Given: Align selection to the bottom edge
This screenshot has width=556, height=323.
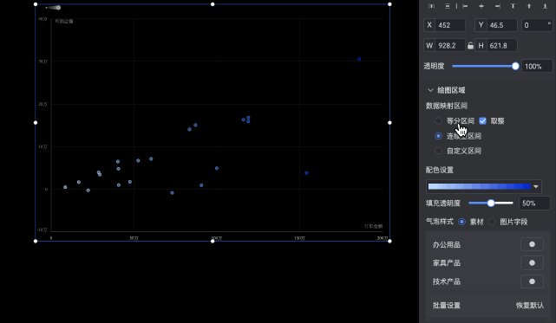Looking at the screenshot, I should 545,6.
